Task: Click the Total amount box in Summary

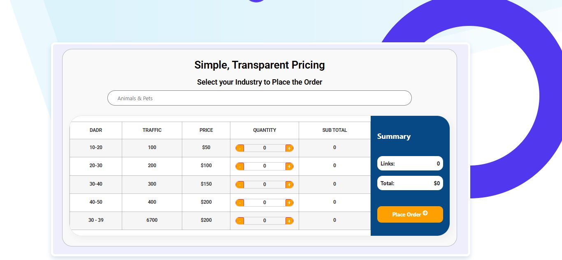Action: tap(410, 183)
